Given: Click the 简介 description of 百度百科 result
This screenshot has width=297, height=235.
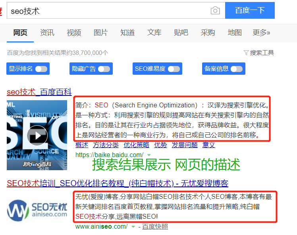Looking at the screenshot, I should coord(172,120).
